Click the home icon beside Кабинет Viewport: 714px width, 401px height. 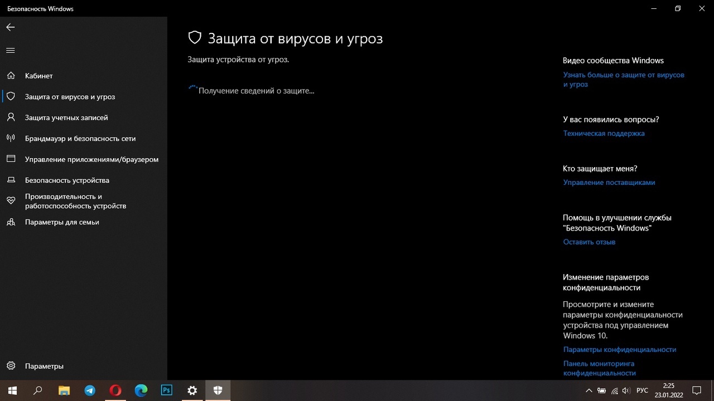(11, 76)
